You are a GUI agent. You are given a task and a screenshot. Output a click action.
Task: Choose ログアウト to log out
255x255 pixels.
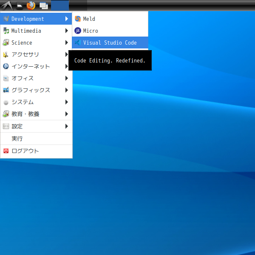click(36, 151)
